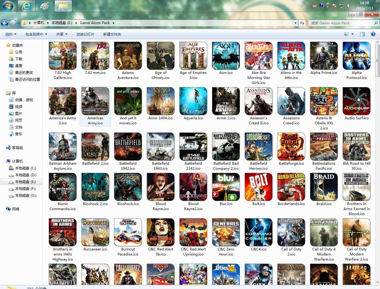Viewport: 380px width, 289px height.
Task: Open the address bar history dropdown
Action: tap(295, 23)
